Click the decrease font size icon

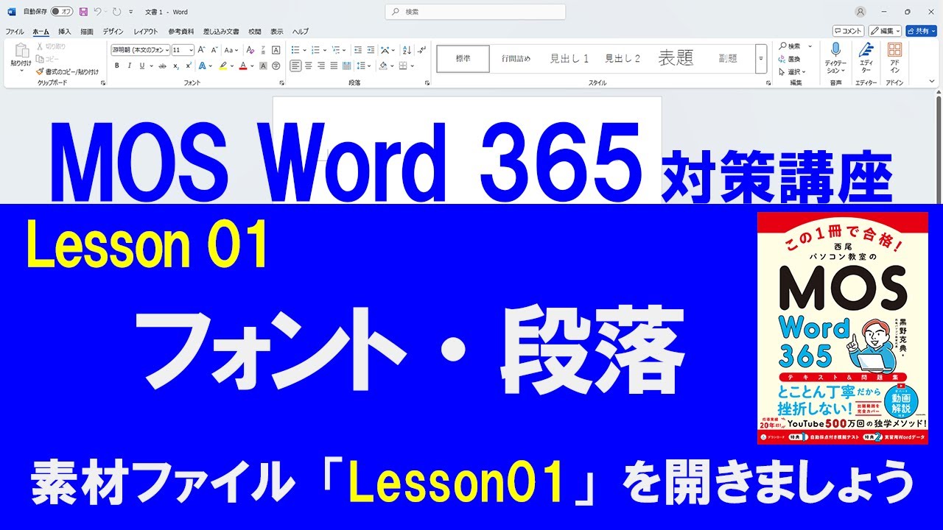coord(214,50)
